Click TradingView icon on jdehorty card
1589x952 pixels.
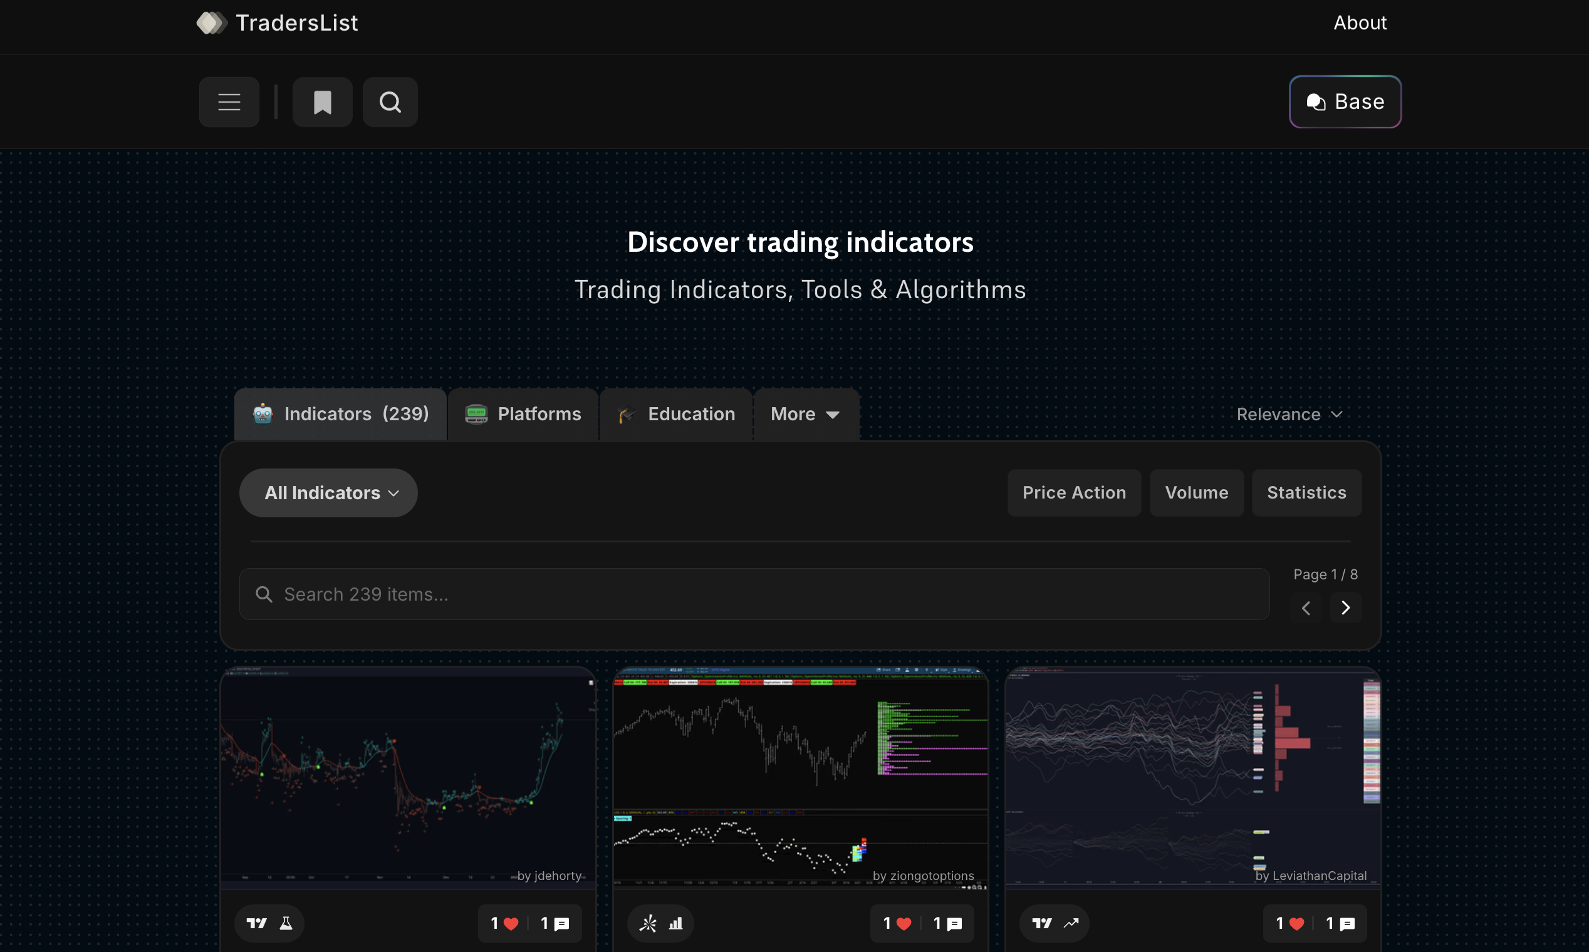coord(257,923)
